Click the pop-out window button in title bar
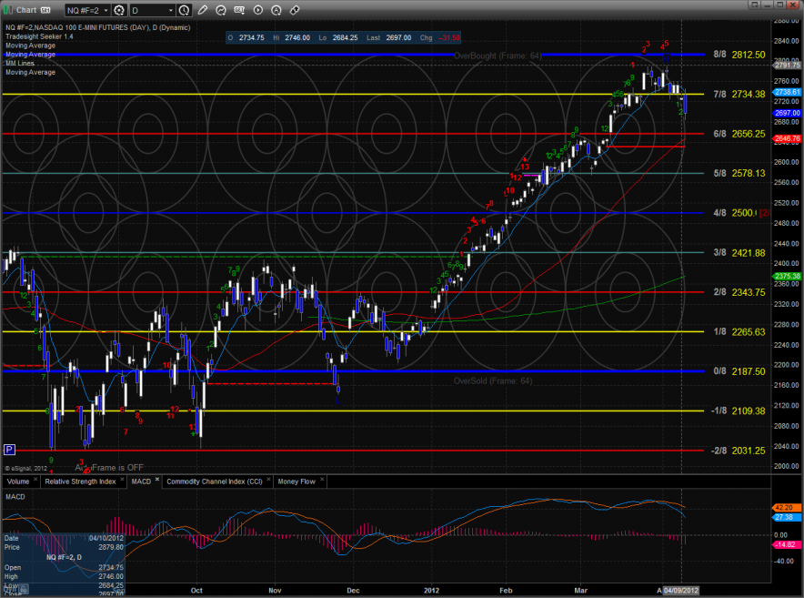 755,5
